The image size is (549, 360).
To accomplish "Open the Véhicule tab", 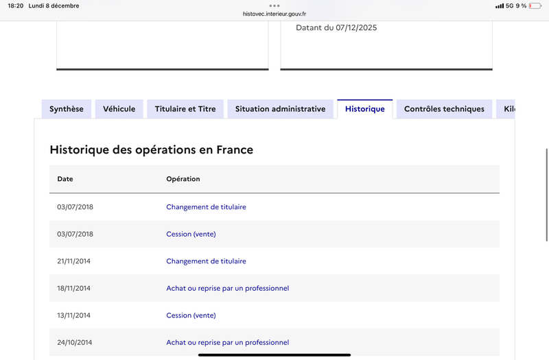I will (x=119, y=109).
